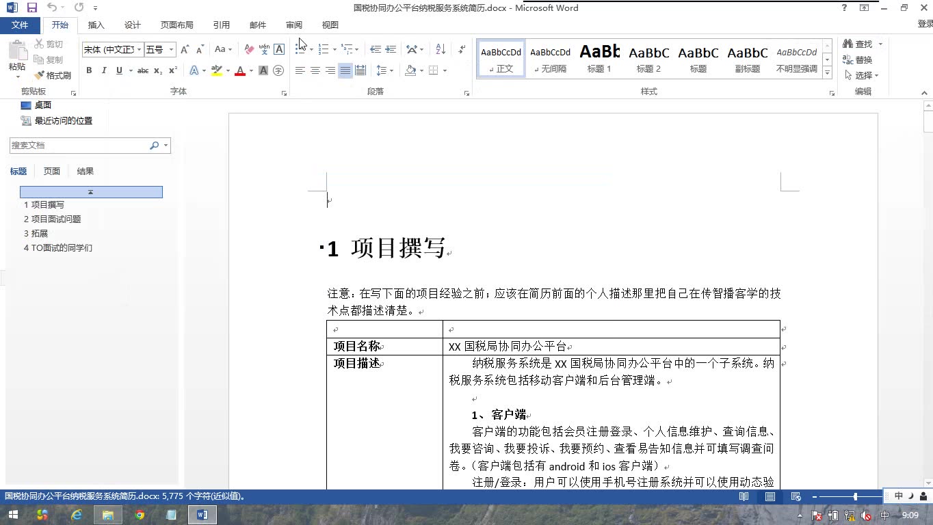The width and height of the screenshot is (933, 525).
Task: Open the font name dropdown (宋体)
Action: coord(140,49)
